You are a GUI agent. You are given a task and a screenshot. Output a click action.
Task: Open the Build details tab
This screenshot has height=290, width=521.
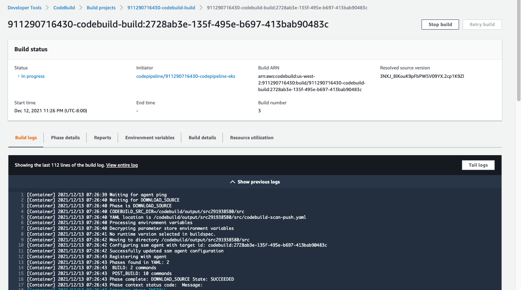pos(203,137)
